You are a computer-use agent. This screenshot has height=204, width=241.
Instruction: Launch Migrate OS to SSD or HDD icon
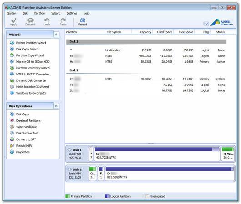12,61
